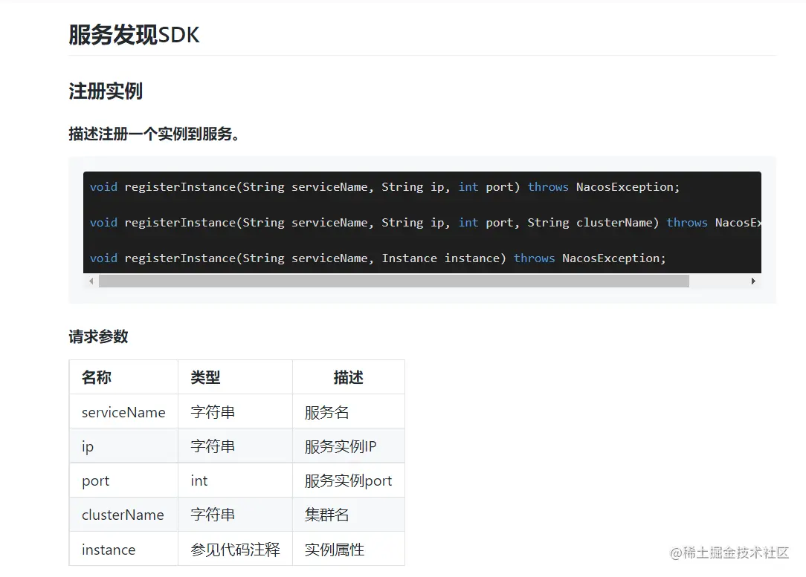Click the 注册实例 heading
This screenshot has height=577, width=806.
point(106,91)
